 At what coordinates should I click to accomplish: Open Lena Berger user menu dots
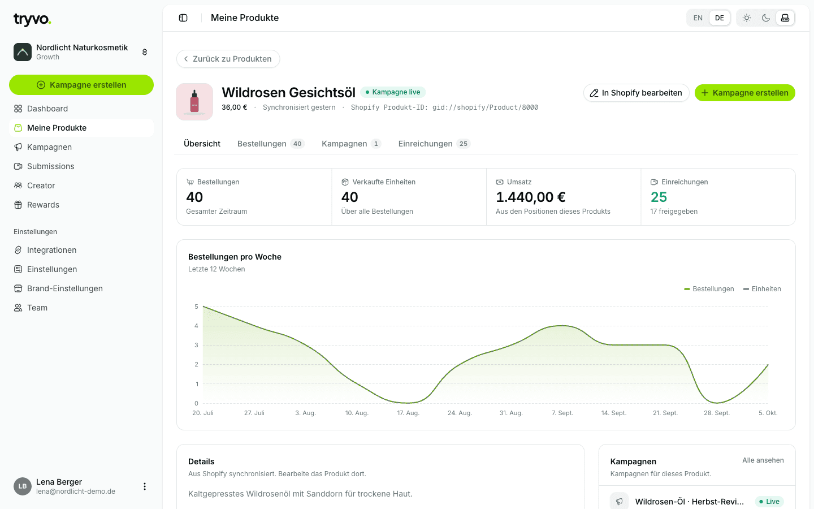pyautogui.click(x=145, y=486)
